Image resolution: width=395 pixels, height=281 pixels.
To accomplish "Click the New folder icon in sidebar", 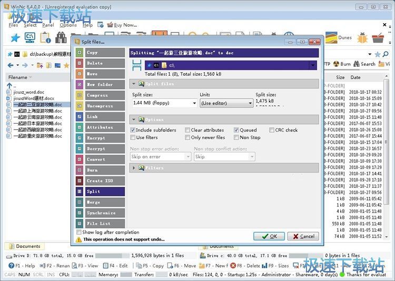I will pyautogui.click(x=80, y=84).
